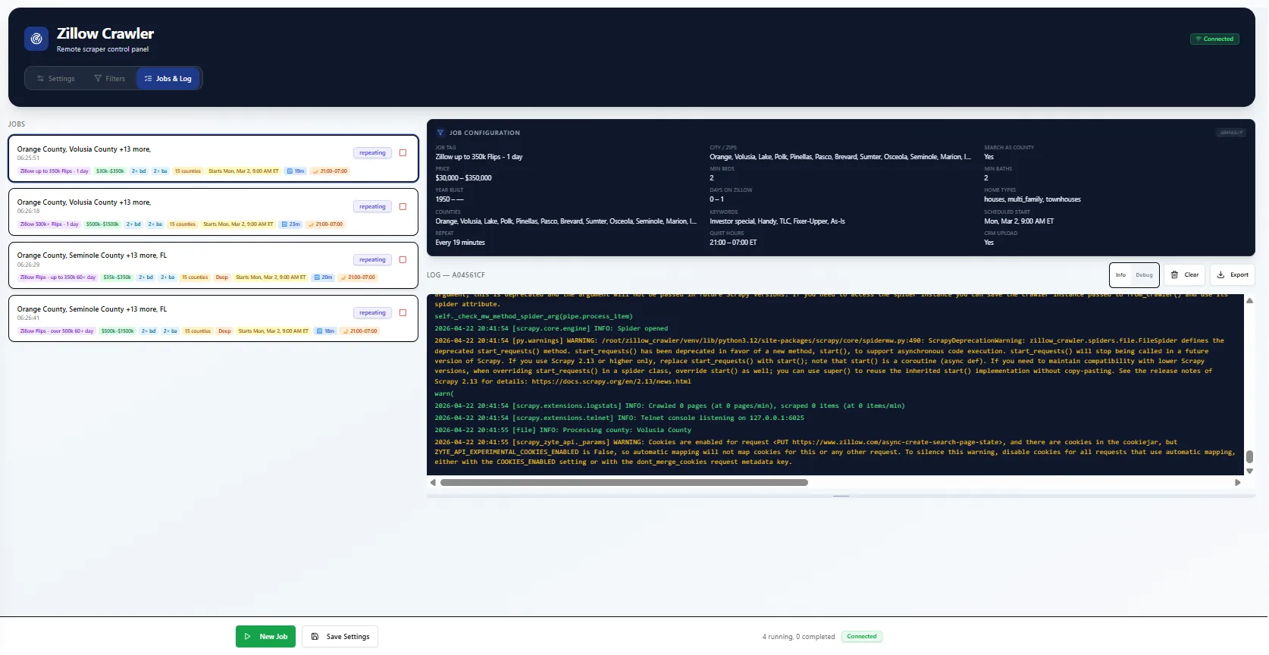
Task: Click the $30k-$350k price tag
Action: [110, 171]
